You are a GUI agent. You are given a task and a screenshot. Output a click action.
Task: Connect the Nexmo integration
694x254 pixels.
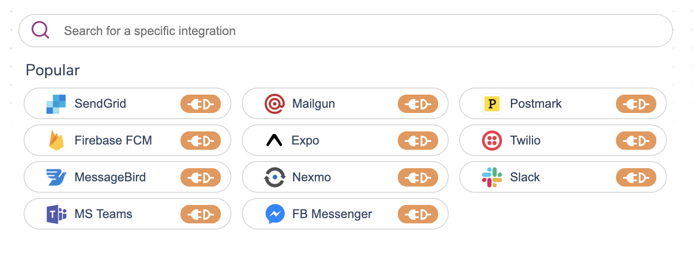click(418, 177)
